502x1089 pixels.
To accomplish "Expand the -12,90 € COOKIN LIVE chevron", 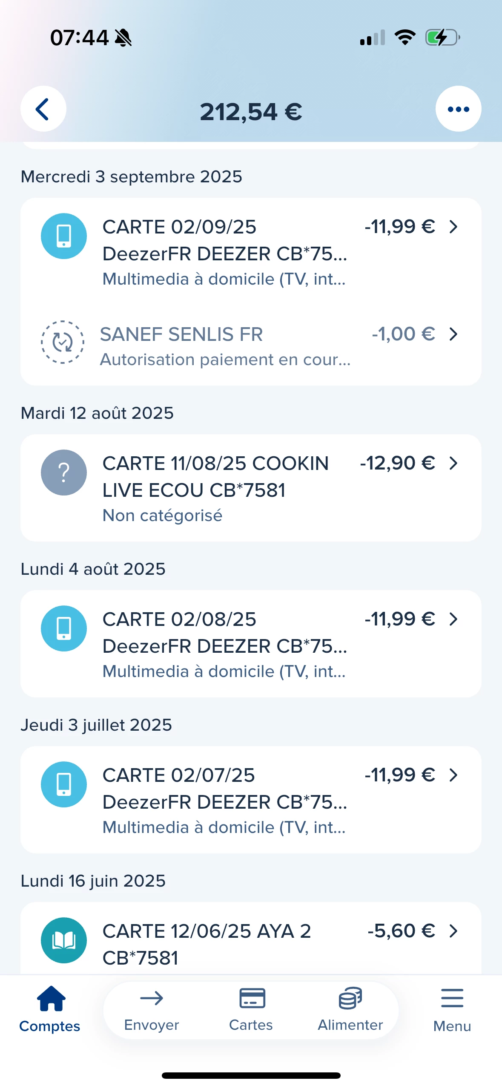I will point(453,463).
